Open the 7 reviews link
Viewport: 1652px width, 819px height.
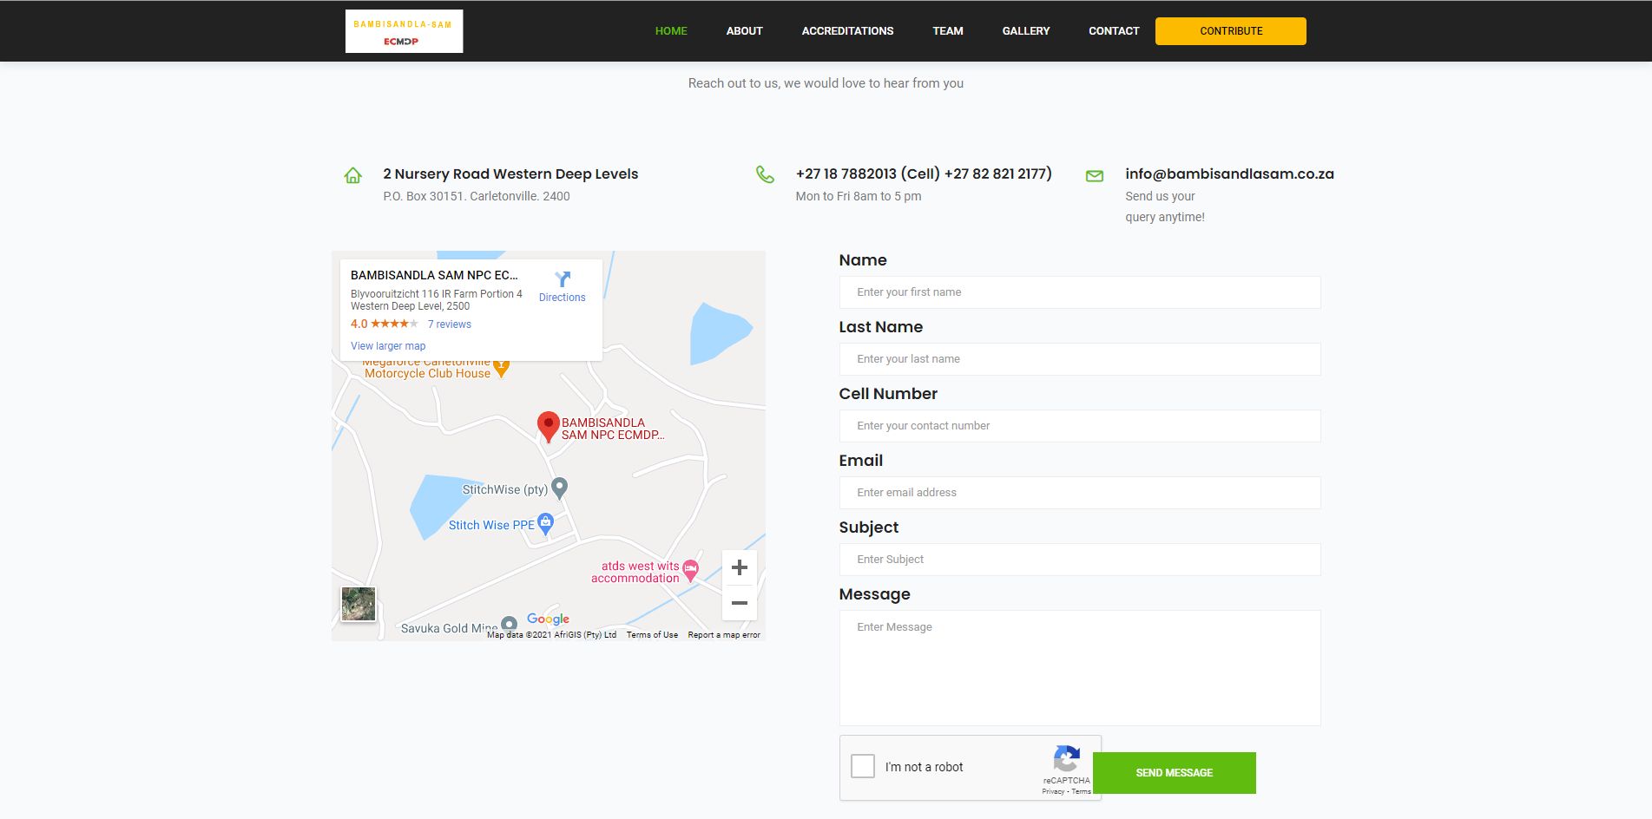[449, 324]
